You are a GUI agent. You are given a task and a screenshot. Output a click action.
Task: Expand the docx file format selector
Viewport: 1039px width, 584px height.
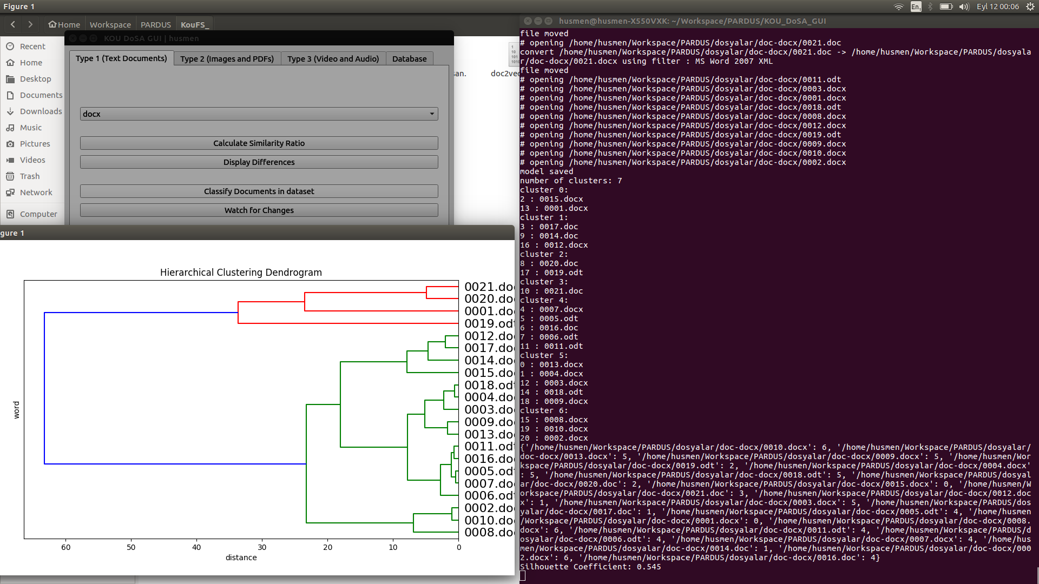(x=432, y=114)
